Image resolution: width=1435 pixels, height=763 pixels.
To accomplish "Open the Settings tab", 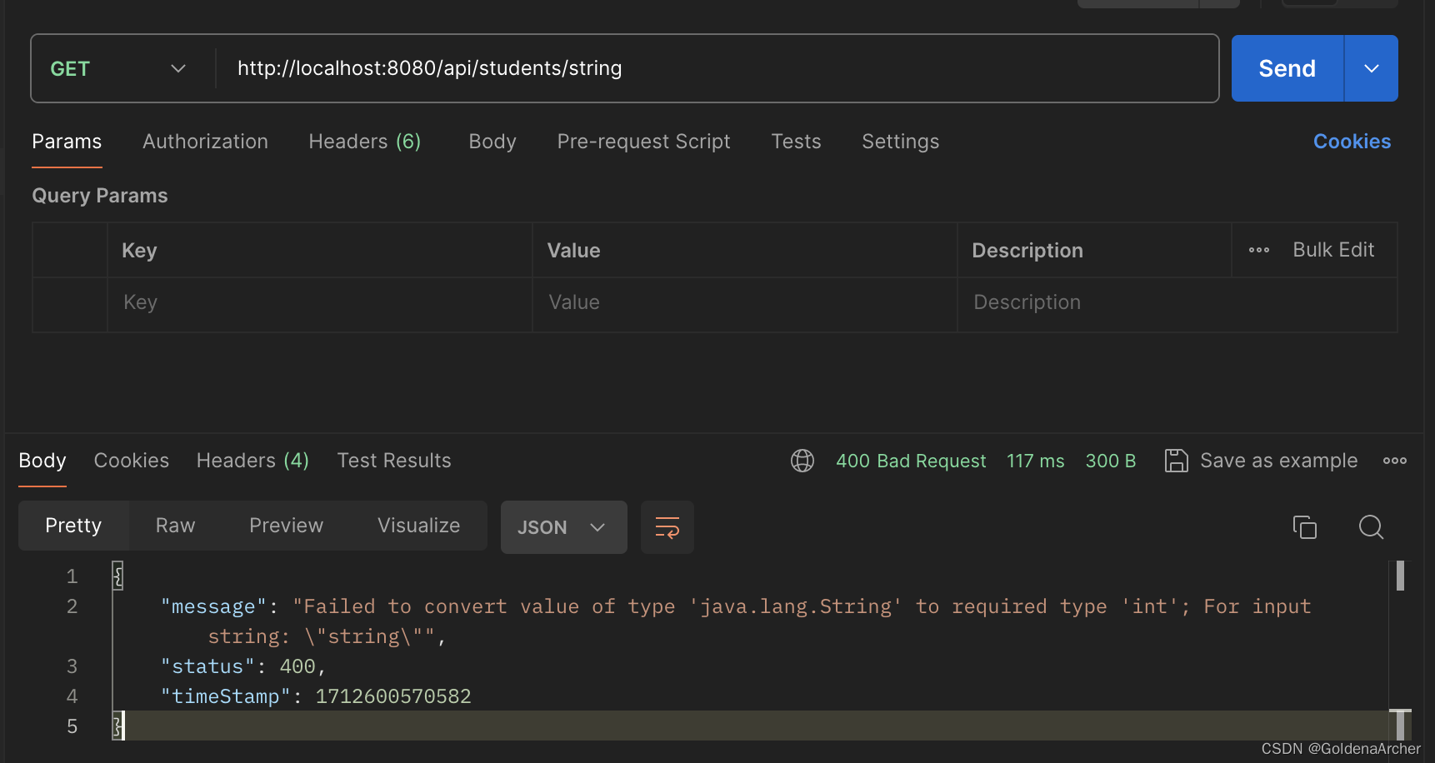I will pyautogui.click(x=900, y=142).
